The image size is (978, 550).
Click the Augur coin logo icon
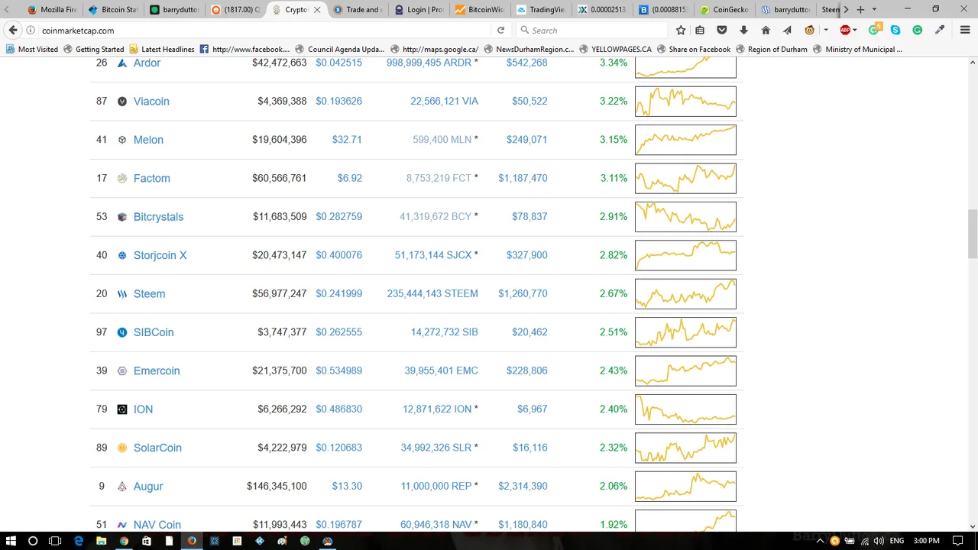pos(122,487)
